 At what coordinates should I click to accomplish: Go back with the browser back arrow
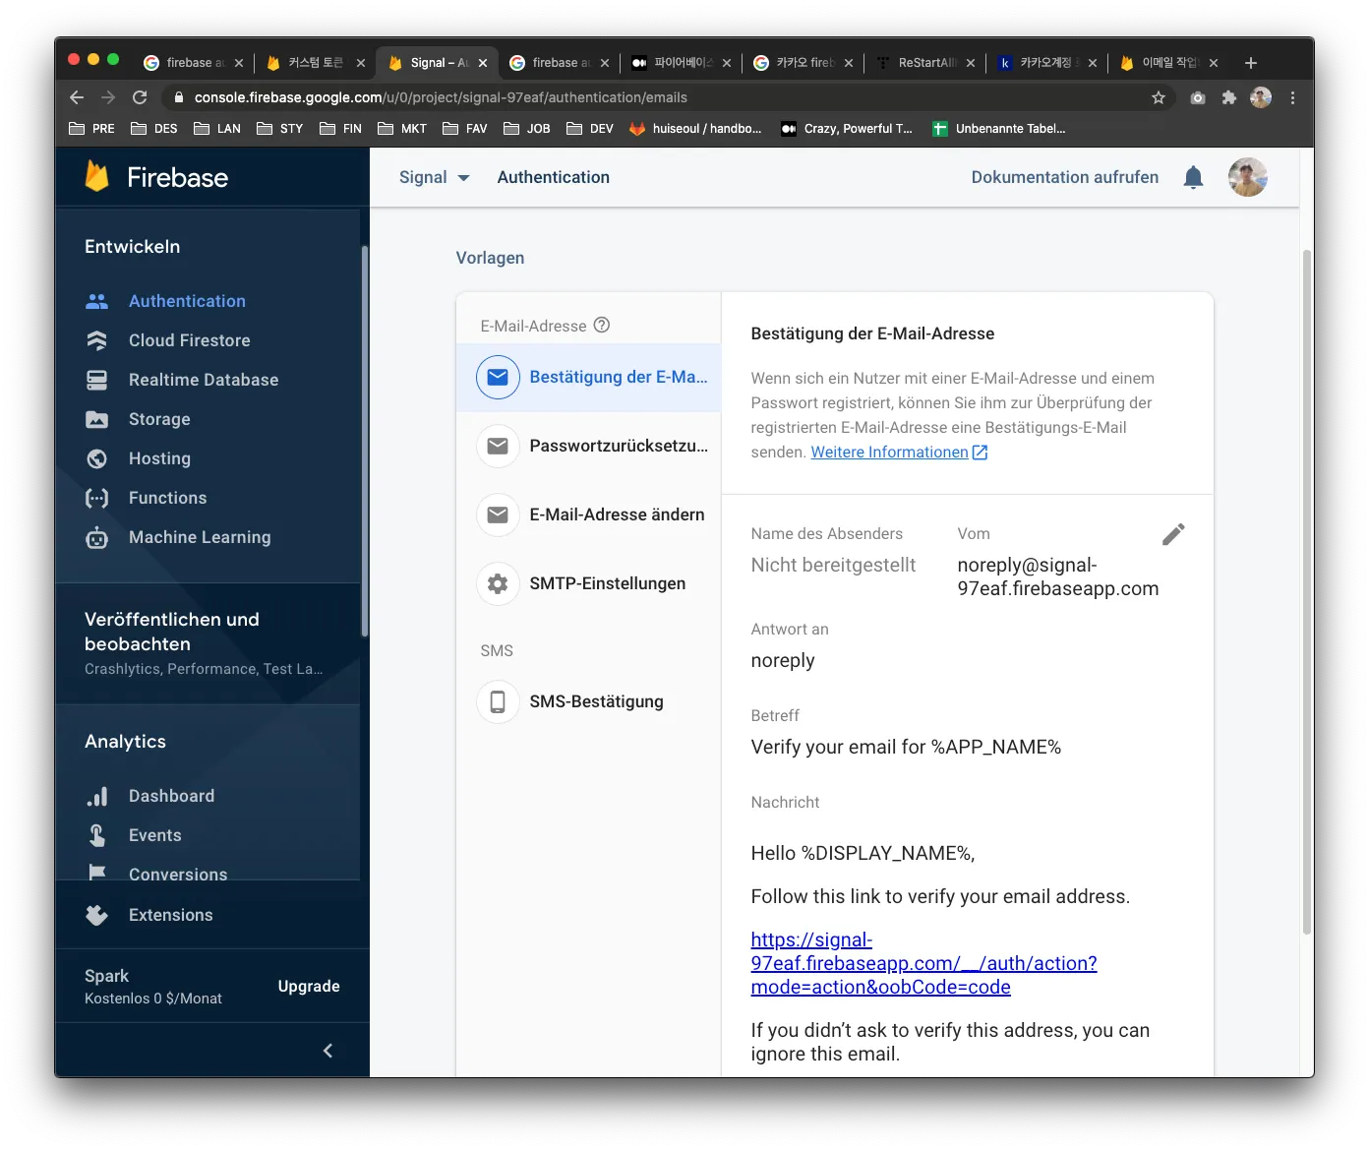click(x=77, y=97)
